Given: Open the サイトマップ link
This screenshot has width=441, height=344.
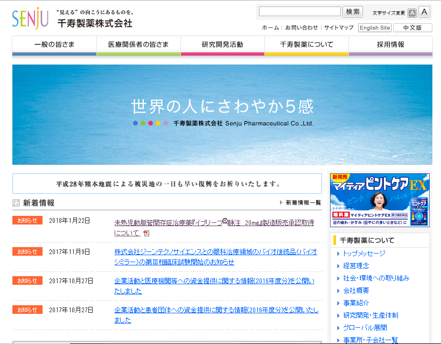Looking at the screenshot, I should pyautogui.click(x=339, y=27).
